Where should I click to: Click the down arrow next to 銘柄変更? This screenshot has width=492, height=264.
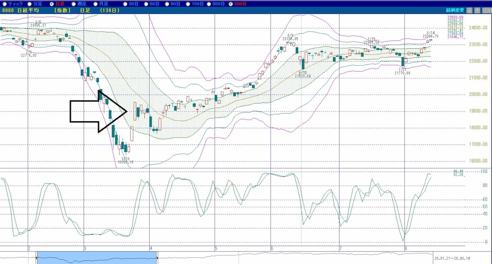point(469,10)
